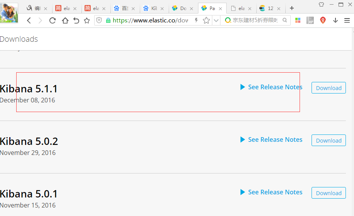Click the date November 29, 2016

click(27, 153)
